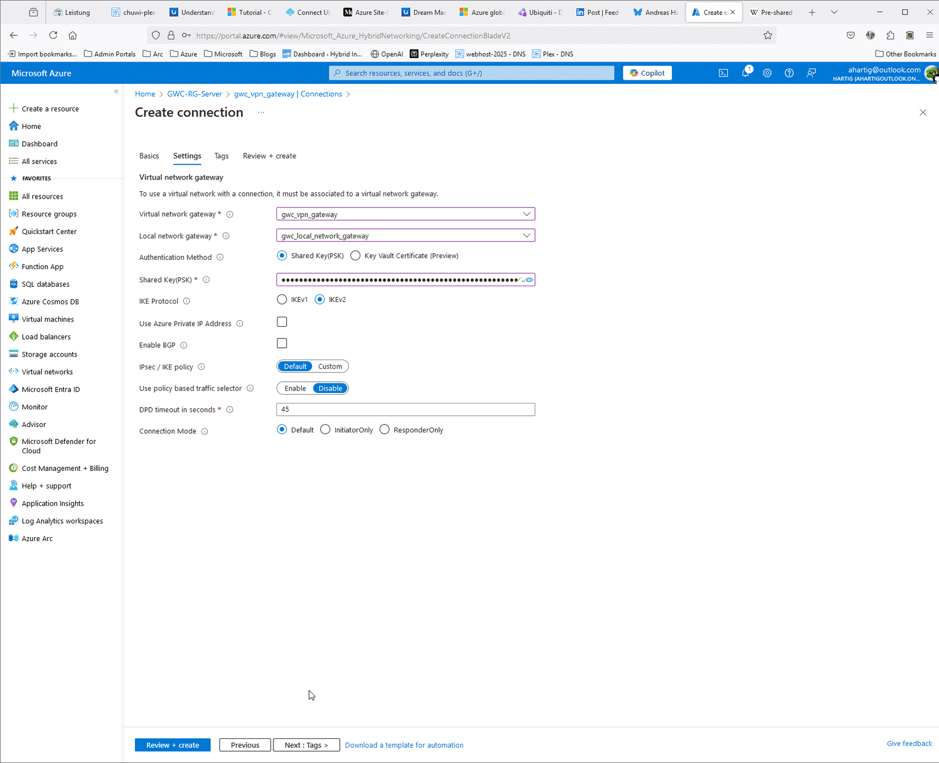Collapse the left navigation sidebar

[116, 91]
